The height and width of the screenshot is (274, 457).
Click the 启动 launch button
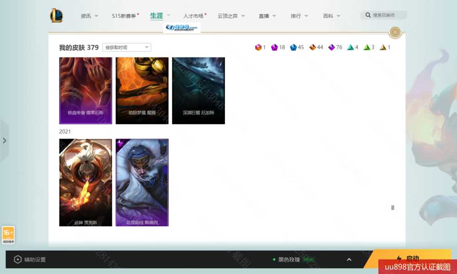(408, 258)
